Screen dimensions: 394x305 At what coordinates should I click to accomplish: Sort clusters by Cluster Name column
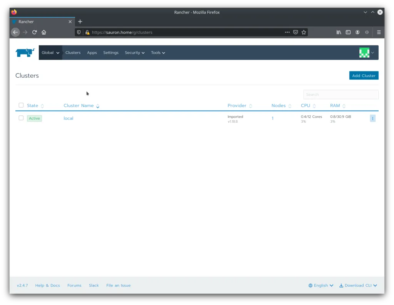click(x=82, y=106)
